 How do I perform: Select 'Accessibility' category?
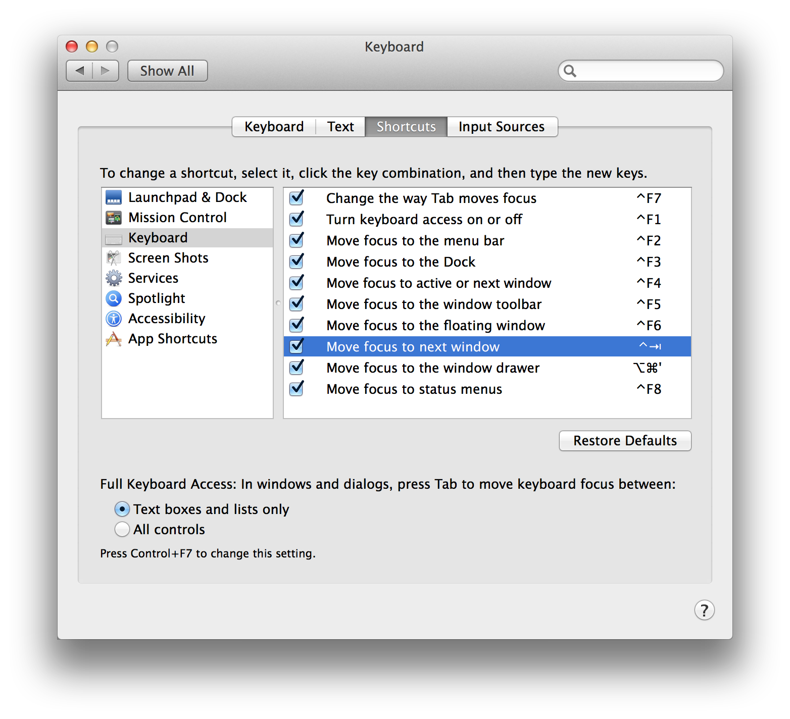pyautogui.click(x=187, y=319)
